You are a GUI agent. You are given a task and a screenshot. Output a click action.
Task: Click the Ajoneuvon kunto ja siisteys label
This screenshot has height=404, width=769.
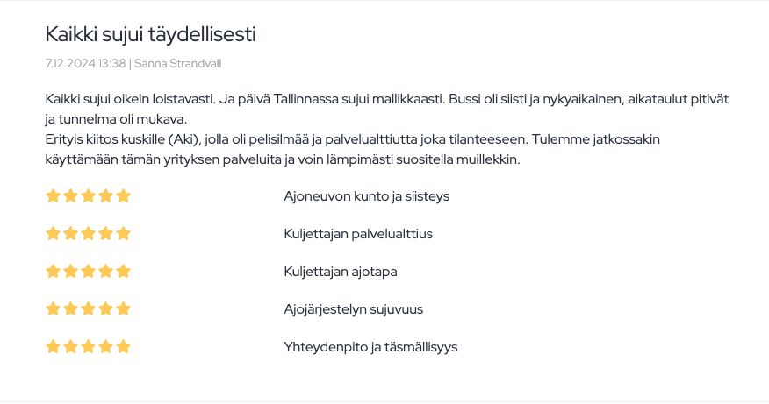[x=366, y=196]
